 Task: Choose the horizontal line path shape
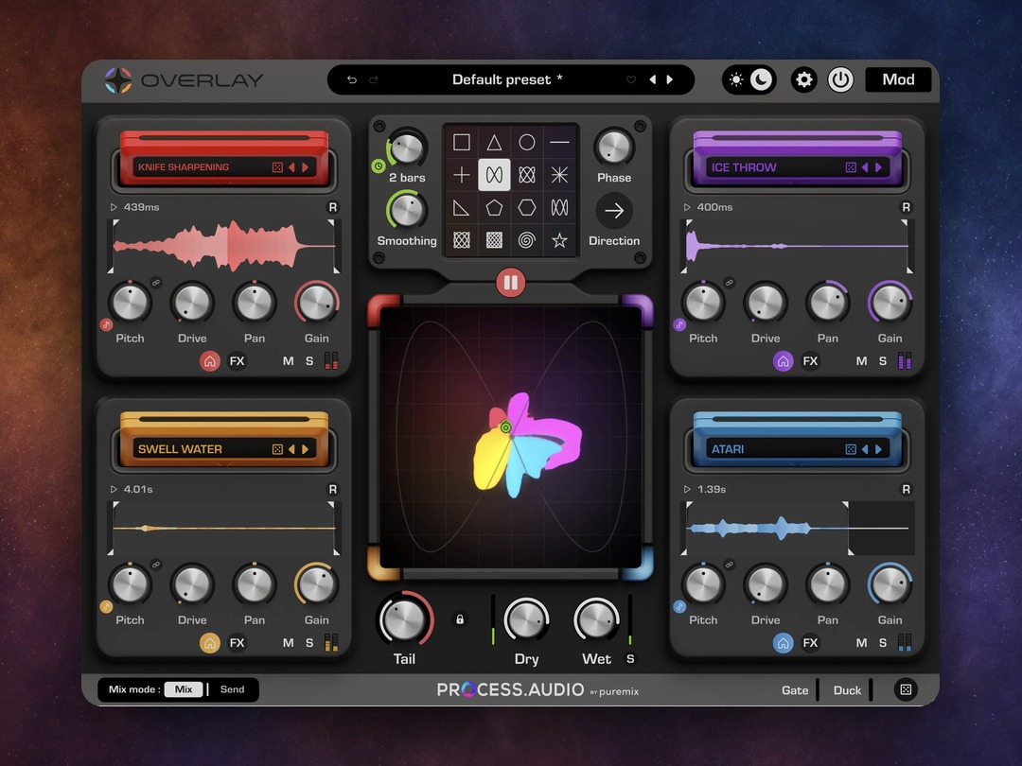[559, 142]
